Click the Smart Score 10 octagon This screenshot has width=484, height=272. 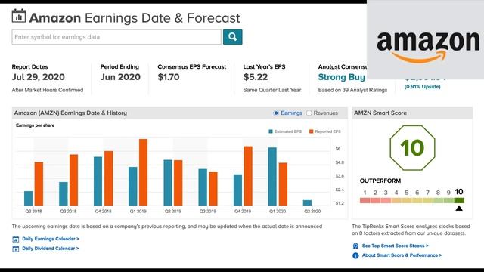pyautogui.click(x=412, y=148)
